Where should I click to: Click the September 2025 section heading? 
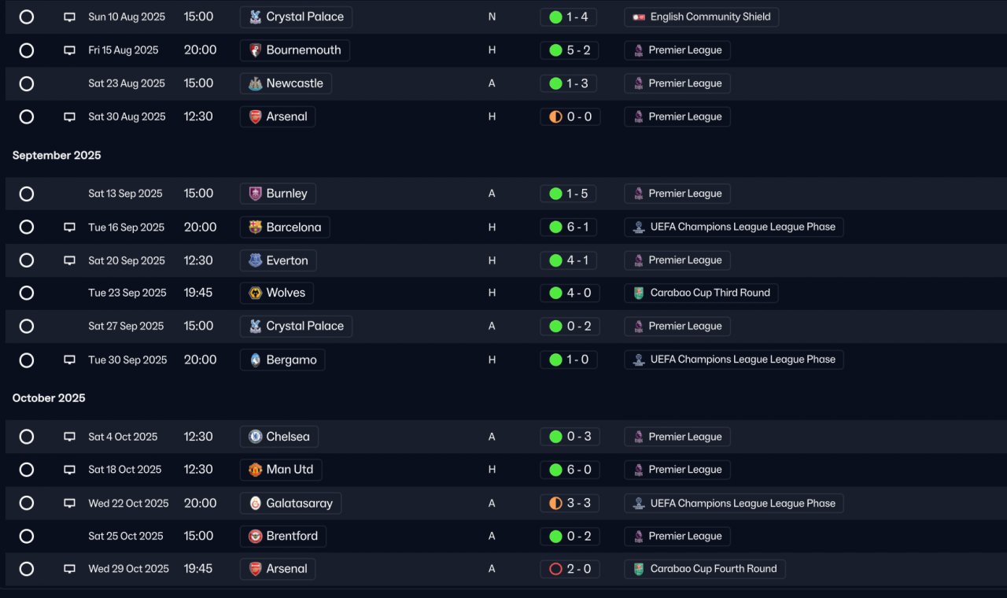tap(57, 156)
